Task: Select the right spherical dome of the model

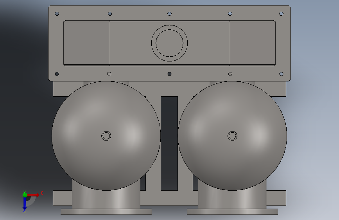Action: 232,136
